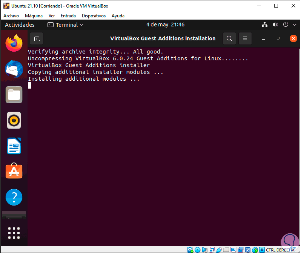The width and height of the screenshot is (301, 253).
Task: Click the 'Verifying archive integrity... All good.' line
Action: (x=95, y=52)
